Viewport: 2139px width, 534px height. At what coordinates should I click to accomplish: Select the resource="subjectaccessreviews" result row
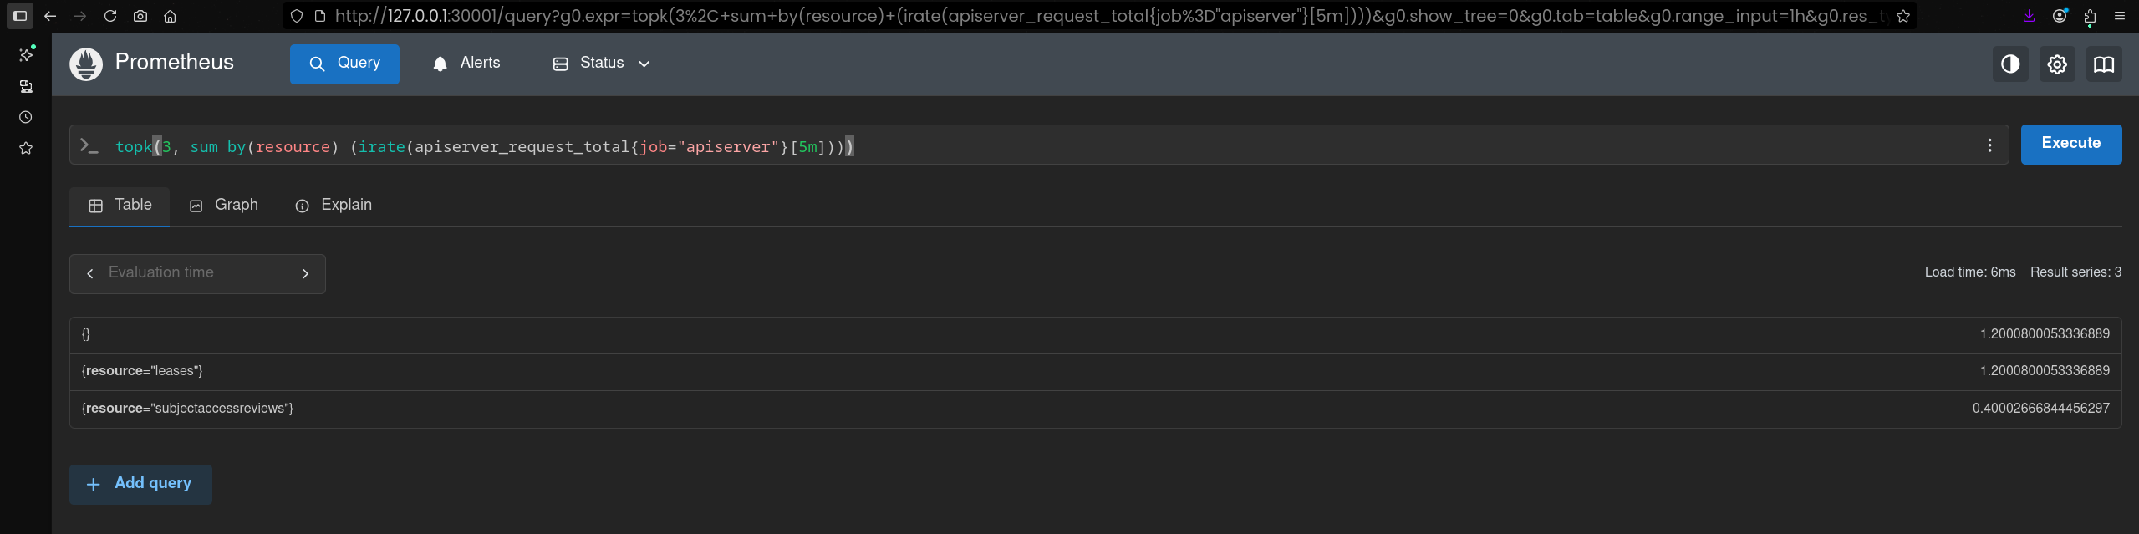point(1095,409)
